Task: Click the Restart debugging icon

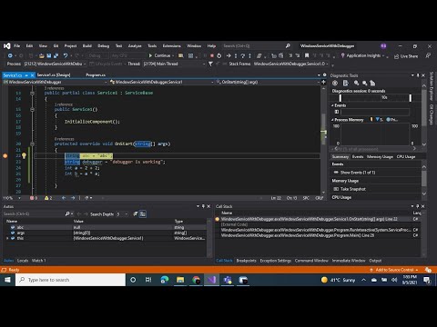Action: point(219,55)
